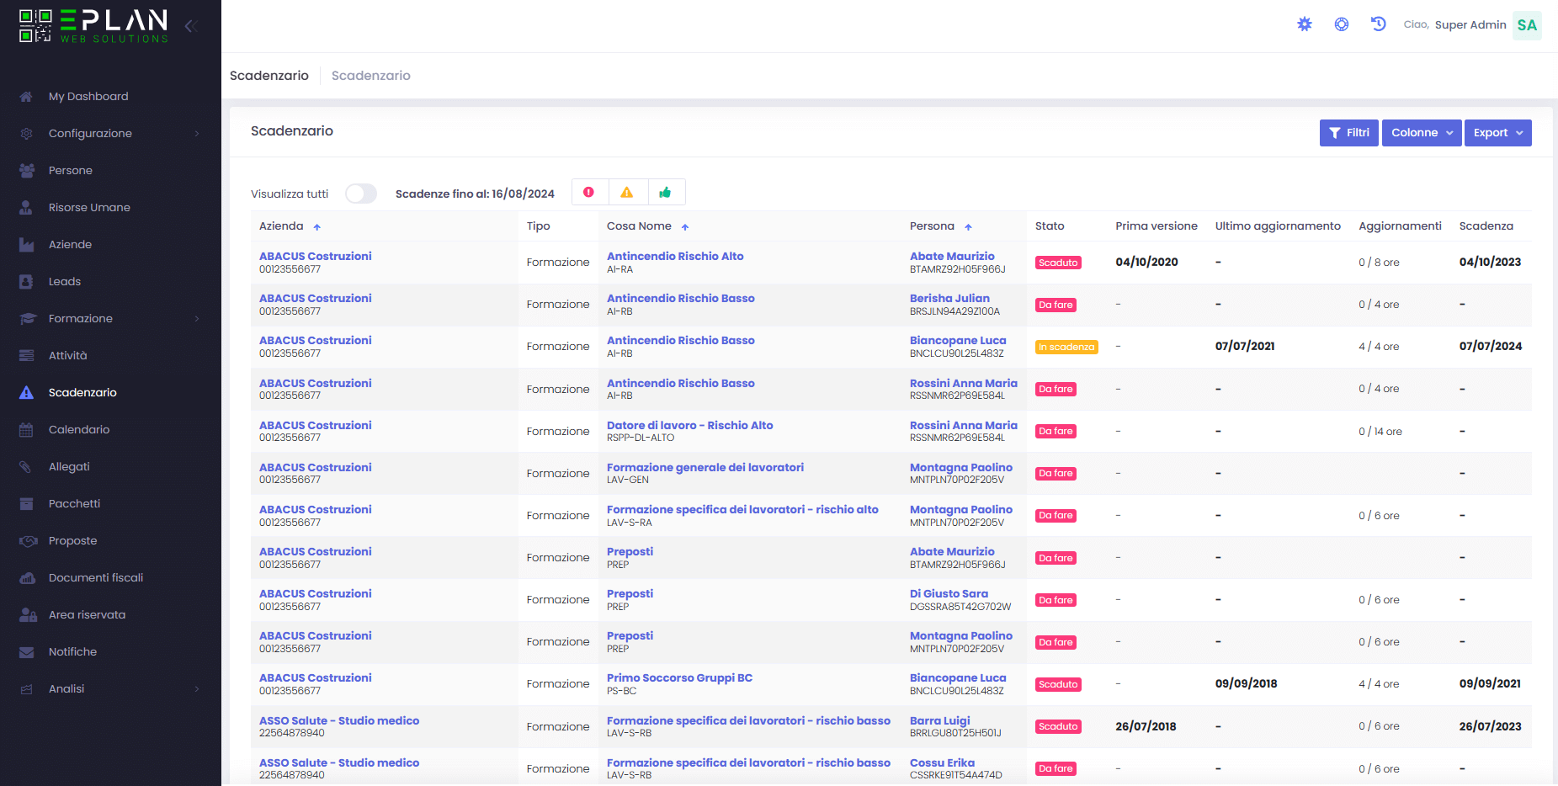This screenshot has width=1558, height=786.
Task: Click the Prima versione date 26/07/2018
Action: [1146, 727]
